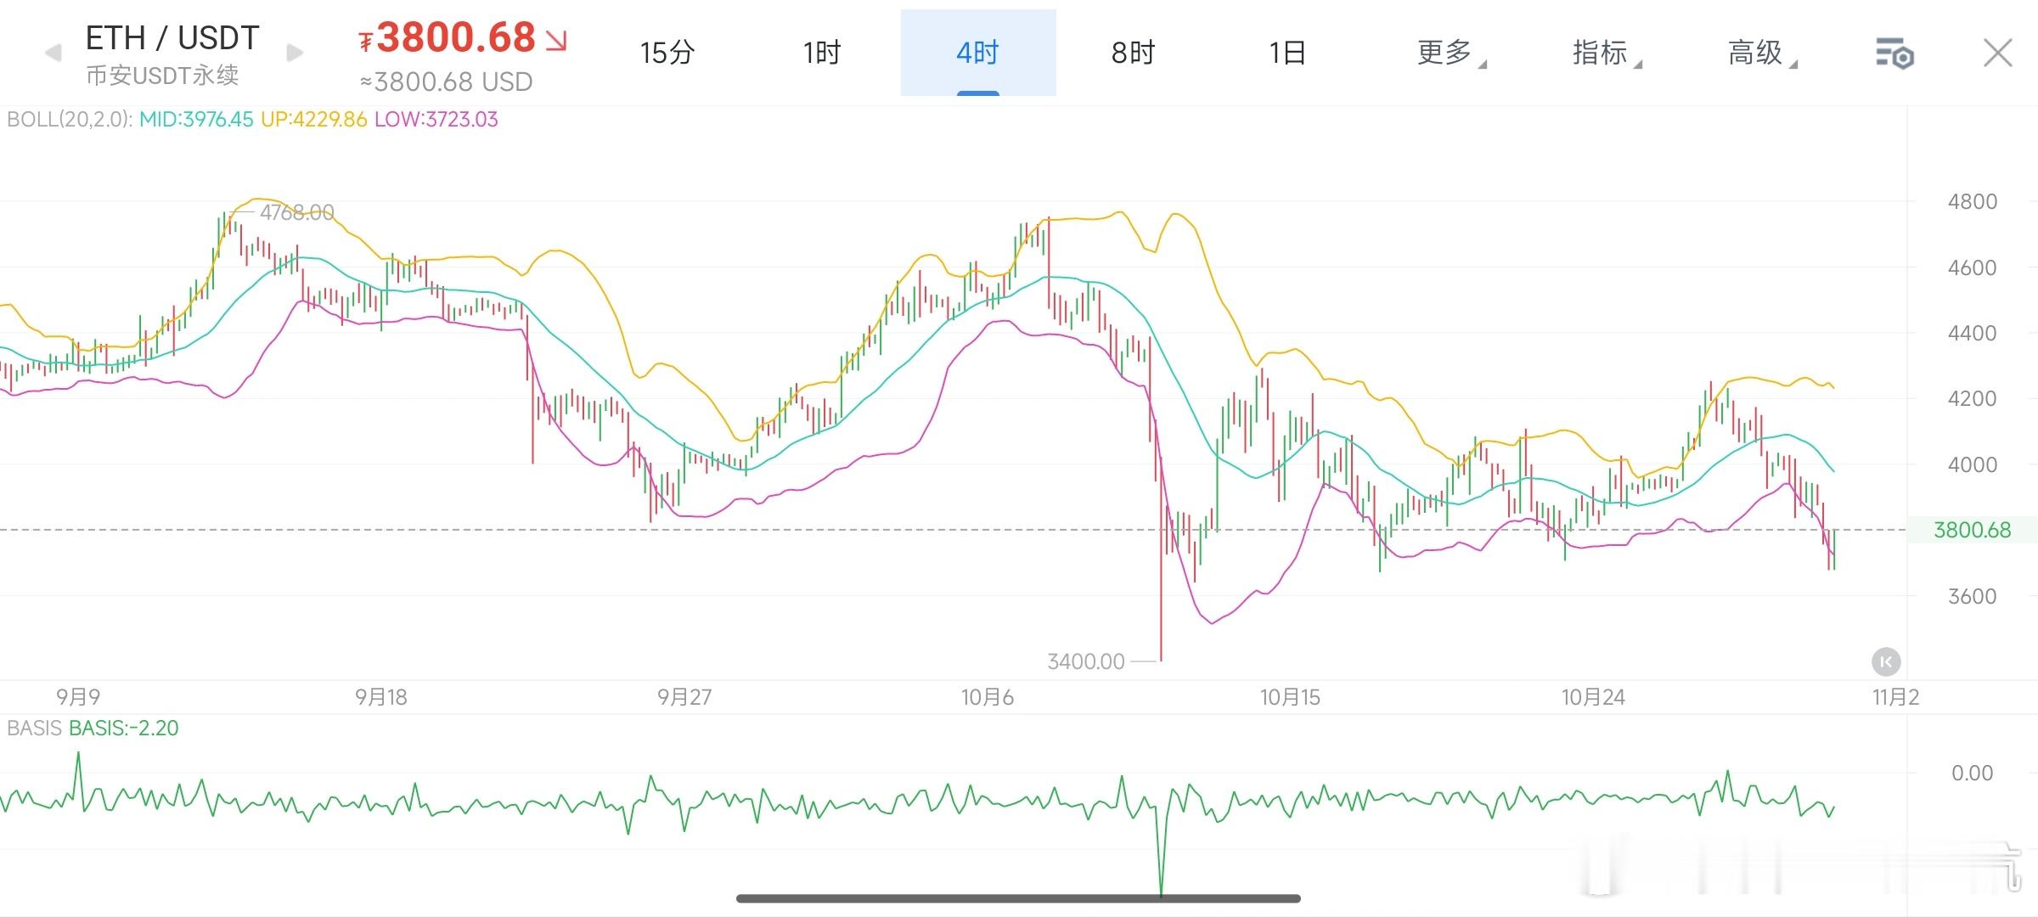Click the 4768.00 high price marker

(296, 212)
